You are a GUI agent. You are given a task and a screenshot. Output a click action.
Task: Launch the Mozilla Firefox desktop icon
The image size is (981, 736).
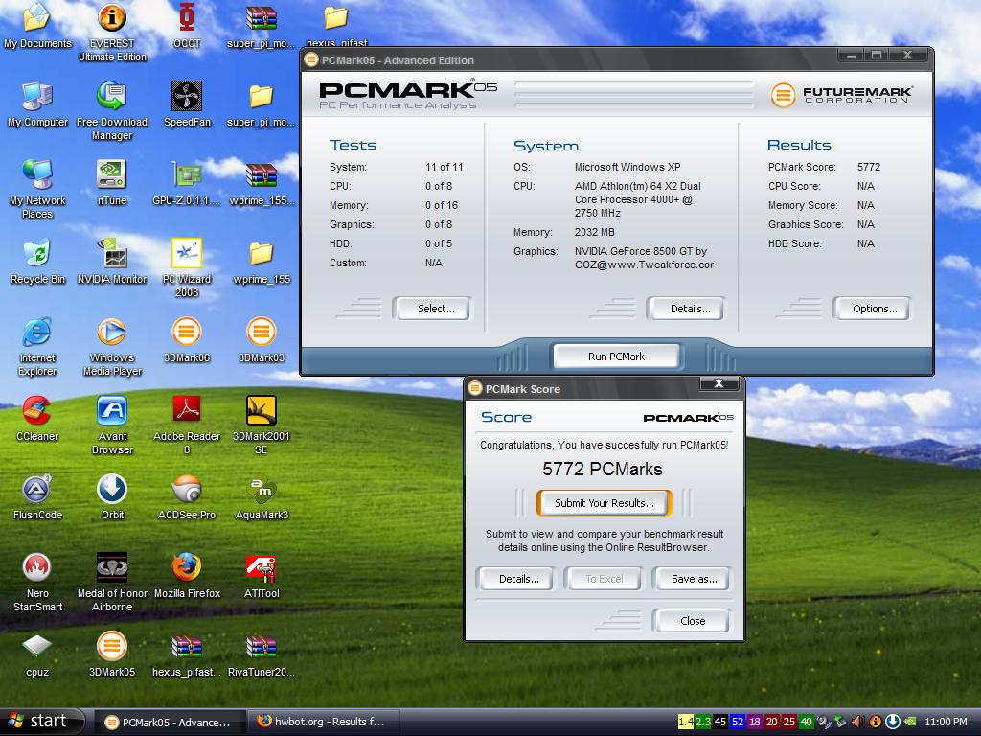[187, 576]
